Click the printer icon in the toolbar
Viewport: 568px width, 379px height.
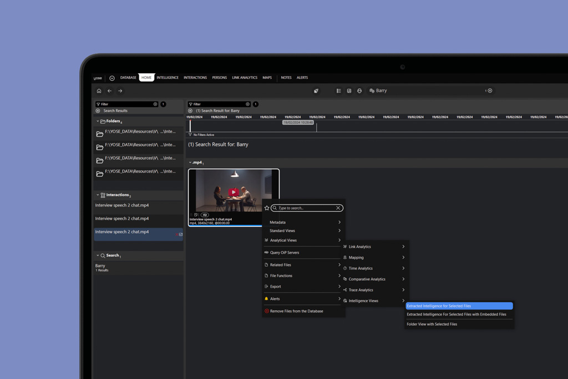point(359,91)
